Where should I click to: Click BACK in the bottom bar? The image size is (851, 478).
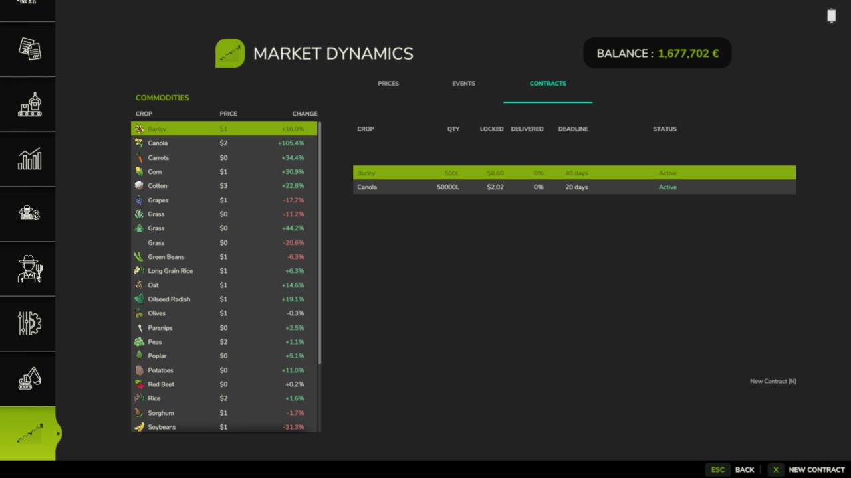(745, 469)
